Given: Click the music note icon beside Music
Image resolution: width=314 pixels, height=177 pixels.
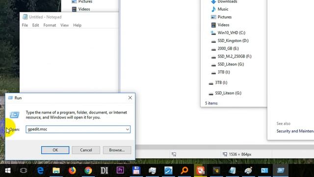Looking at the screenshot, I should (213, 9).
